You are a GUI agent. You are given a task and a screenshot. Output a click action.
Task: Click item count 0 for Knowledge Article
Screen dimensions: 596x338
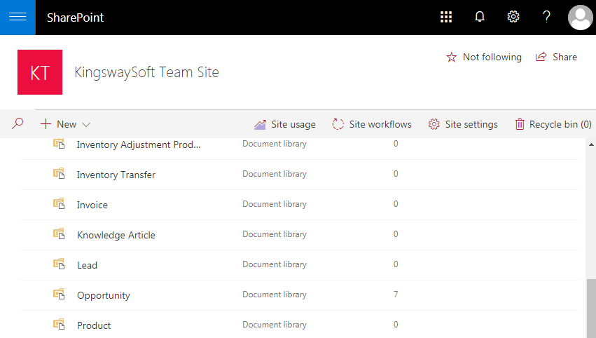point(396,234)
